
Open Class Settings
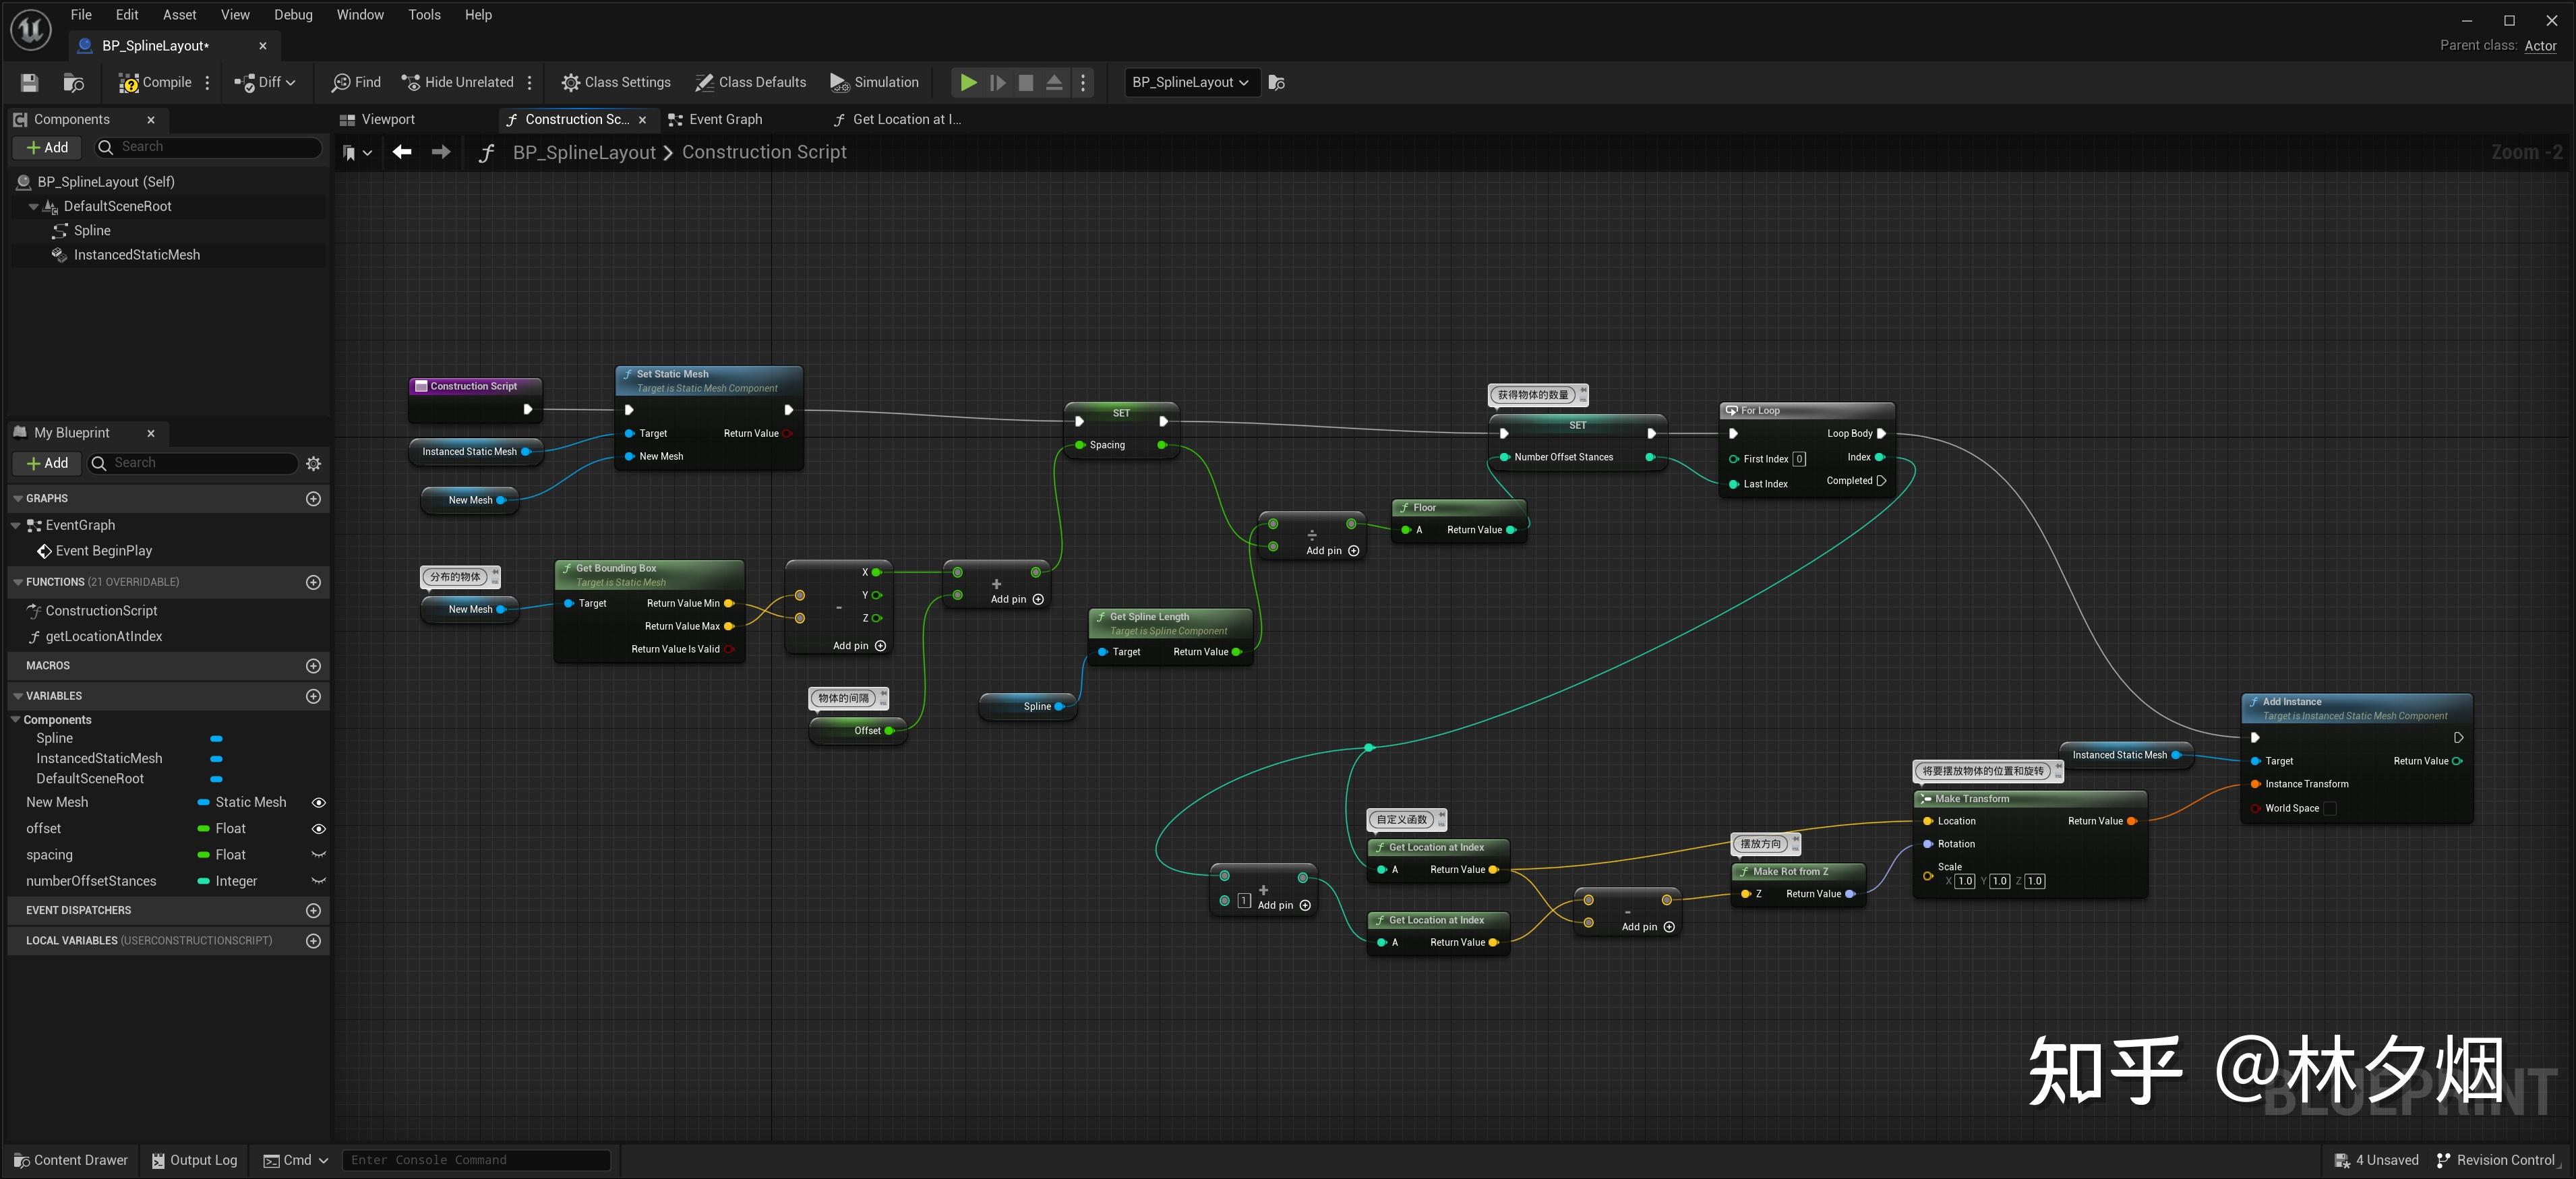point(615,83)
